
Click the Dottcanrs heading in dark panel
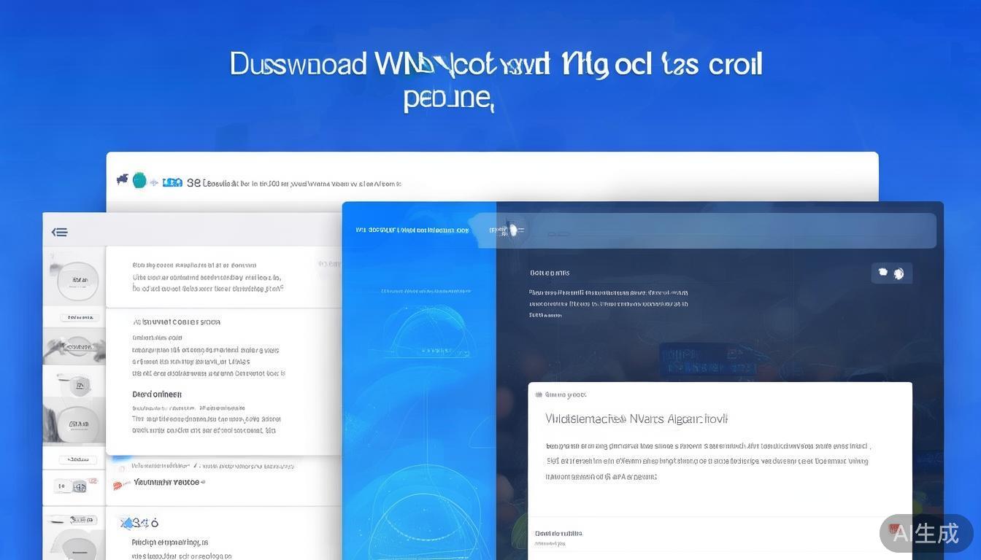pyautogui.click(x=550, y=273)
